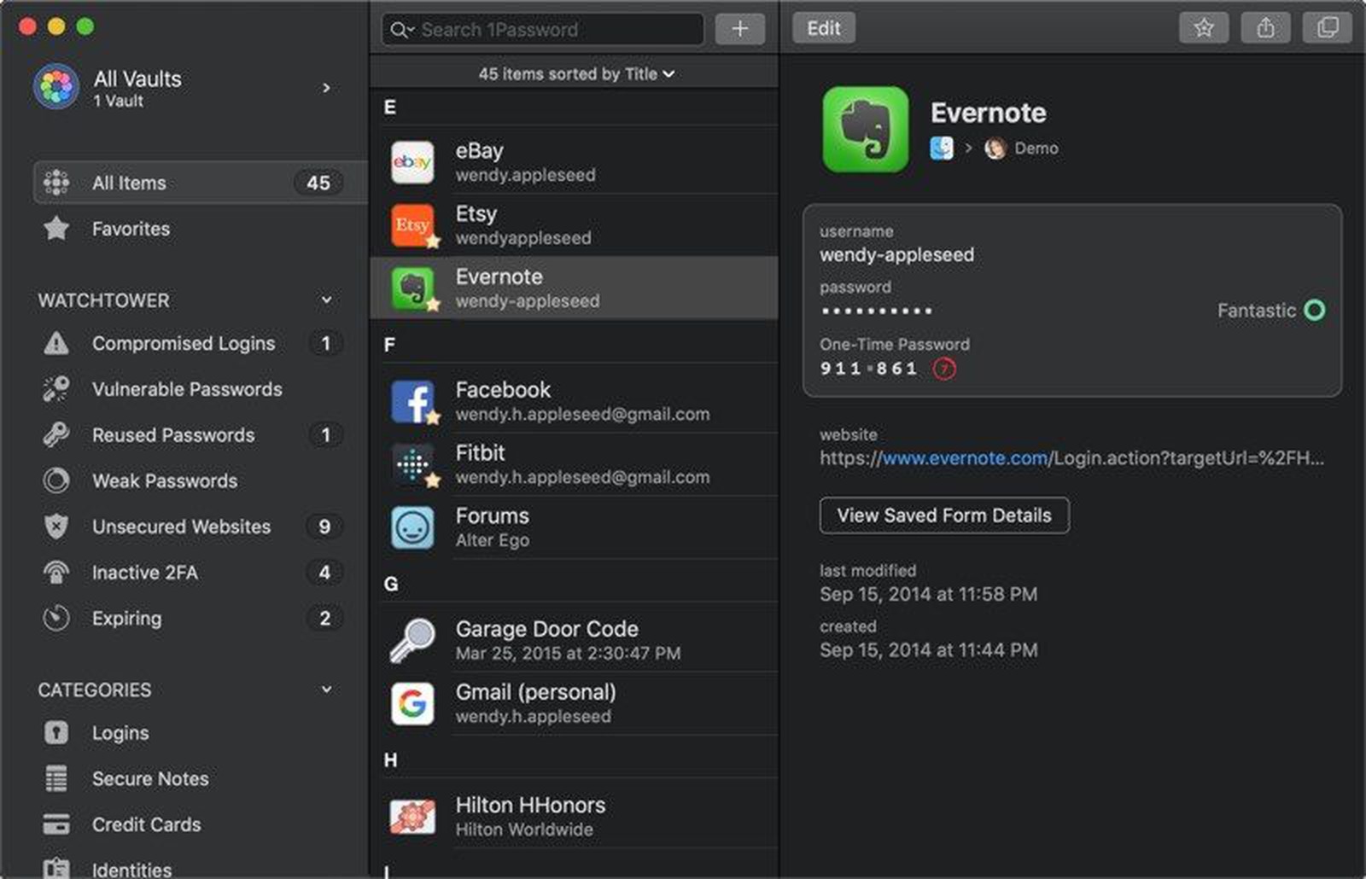Click the red OTP countdown timer circle
Image resolution: width=1366 pixels, height=879 pixels.
pyautogui.click(x=944, y=369)
